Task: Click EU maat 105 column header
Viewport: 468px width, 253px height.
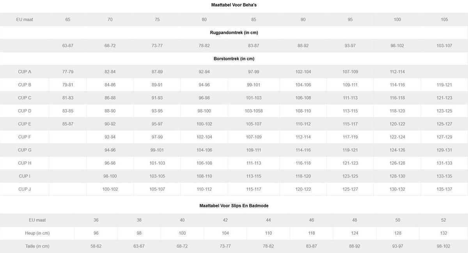Action: (x=445, y=19)
